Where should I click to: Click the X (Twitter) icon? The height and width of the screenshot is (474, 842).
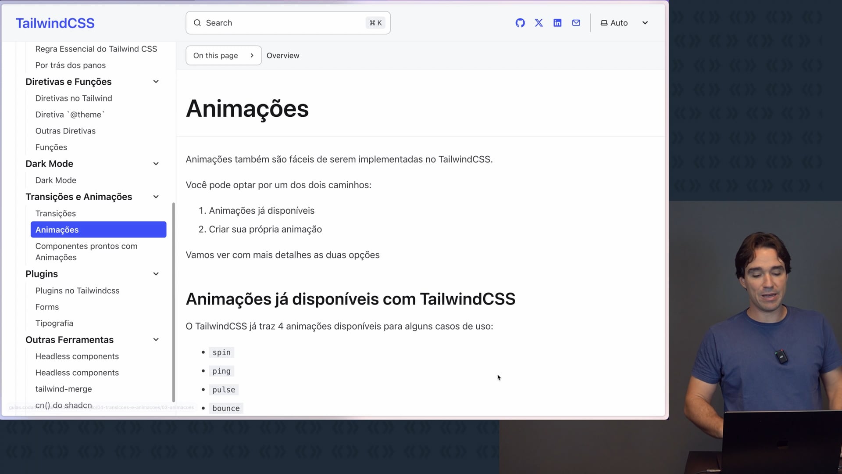coord(539,23)
